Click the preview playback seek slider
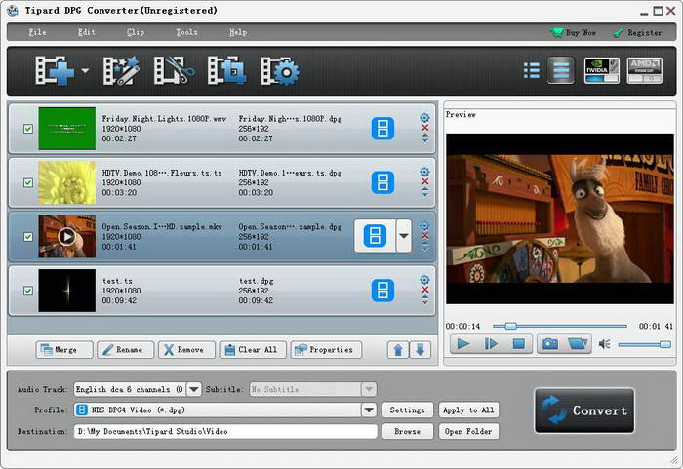The height and width of the screenshot is (469, 683). tap(561, 326)
